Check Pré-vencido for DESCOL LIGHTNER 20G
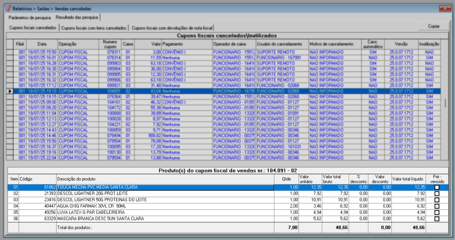The height and width of the screenshot is (240, 455). [437, 193]
